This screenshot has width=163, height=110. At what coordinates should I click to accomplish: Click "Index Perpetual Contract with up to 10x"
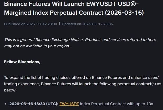(x=116, y=104)
